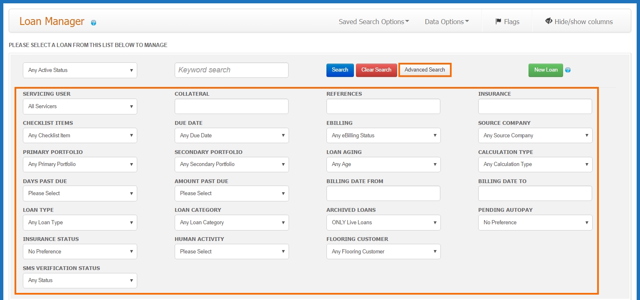This screenshot has width=640, height=300.
Task: Open the SMS Verification Status dropdown
Action: click(x=79, y=280)
